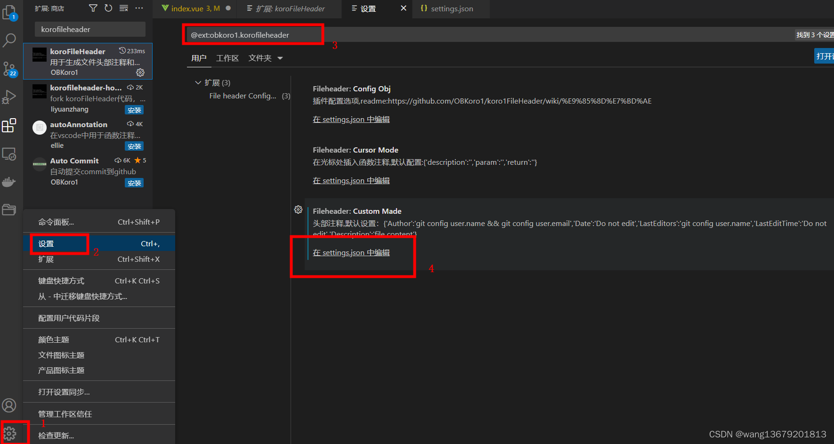Choose 设置 in the manage menu
Viewport: 834px width, 444px height.
click(x=99, y=244)
